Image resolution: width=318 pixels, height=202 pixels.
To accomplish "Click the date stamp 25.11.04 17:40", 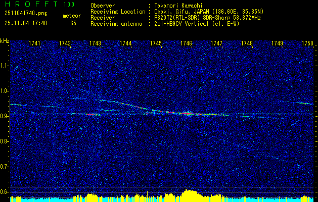I will pos(26,23).
